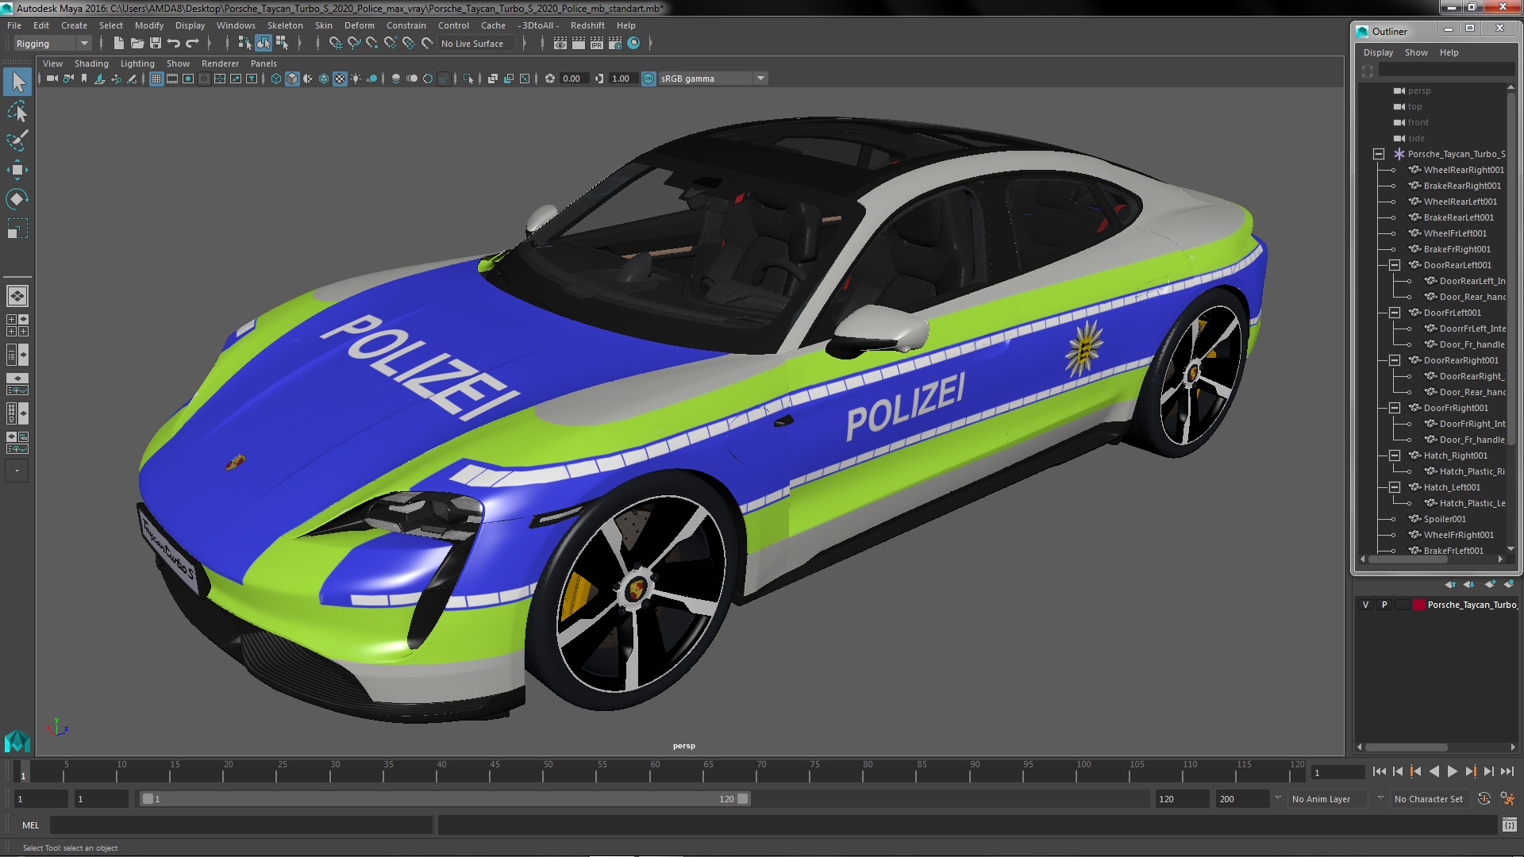Open the Redshift menu
The image size is (1524, 857).
pos(587,25)
